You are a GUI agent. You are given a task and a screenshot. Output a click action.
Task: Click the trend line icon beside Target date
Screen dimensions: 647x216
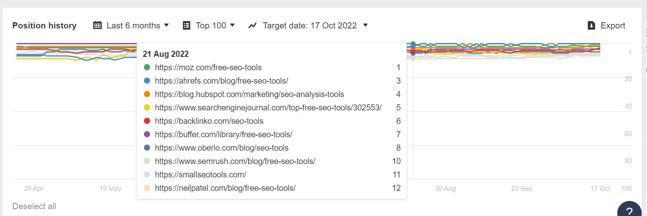253,26
